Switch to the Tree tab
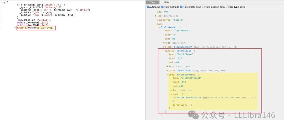Image resolution: width=284 pixels, height=120 pixels. (x=152, y=3)
